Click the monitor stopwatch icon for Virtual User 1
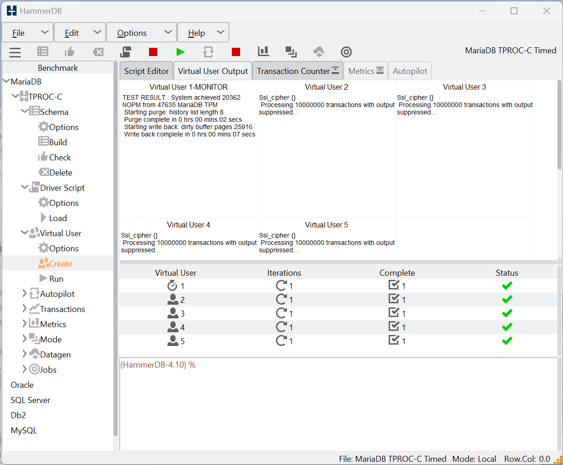563x465 pixels. [172, 286]
